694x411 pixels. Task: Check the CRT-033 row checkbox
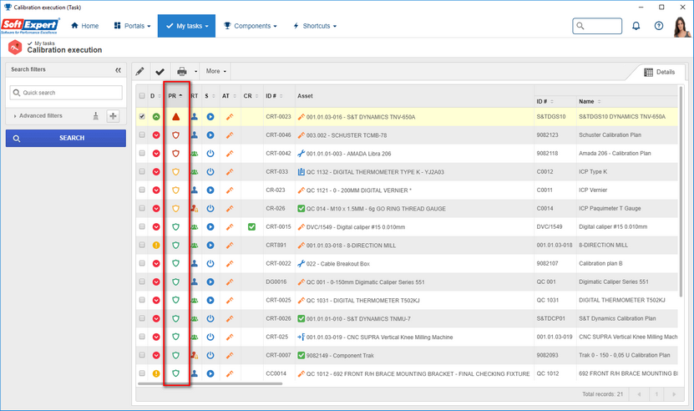coord(142,171)
